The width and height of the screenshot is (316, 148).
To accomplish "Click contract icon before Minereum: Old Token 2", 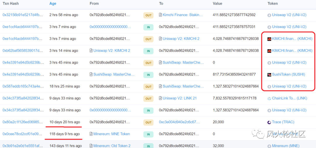I will coord(91,146).
